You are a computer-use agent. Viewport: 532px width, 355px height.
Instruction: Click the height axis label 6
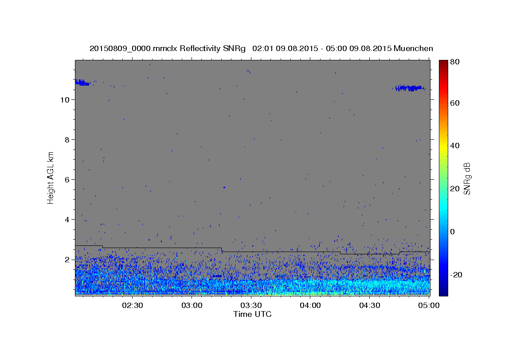pos(66,180)
